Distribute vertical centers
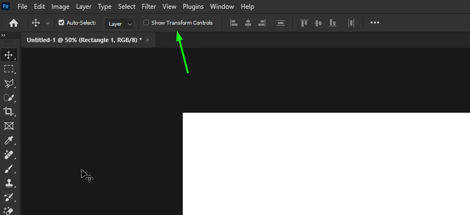 coord(281,23)
